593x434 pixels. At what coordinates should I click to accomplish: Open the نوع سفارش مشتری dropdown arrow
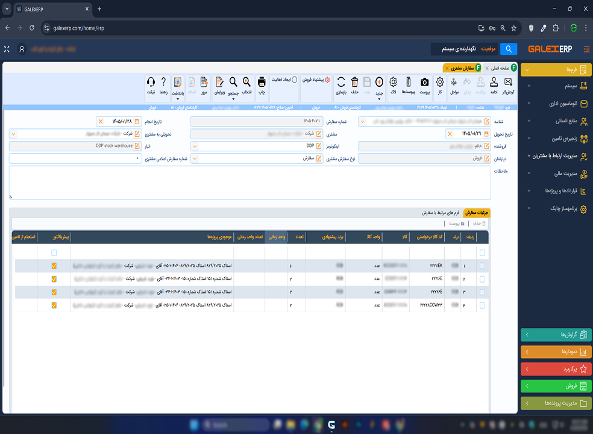(x=195, y=159)
